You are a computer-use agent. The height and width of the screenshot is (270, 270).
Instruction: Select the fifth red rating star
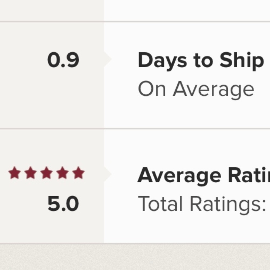pyautogui.click(x=78, y=173)
